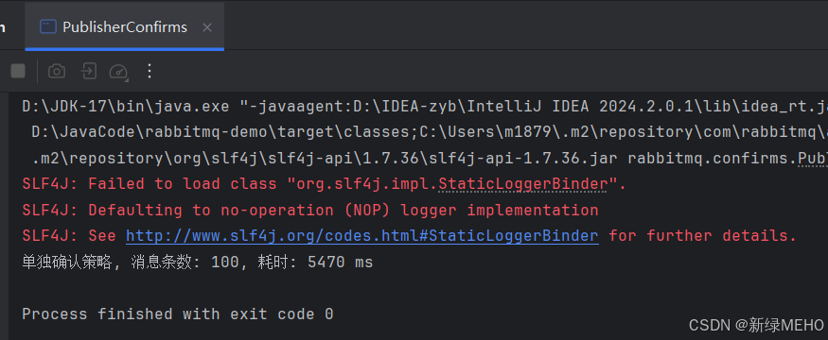Open the vertical three-dots more options menu
The width and height of the screenshot is (828, 340).
point(150,71)
